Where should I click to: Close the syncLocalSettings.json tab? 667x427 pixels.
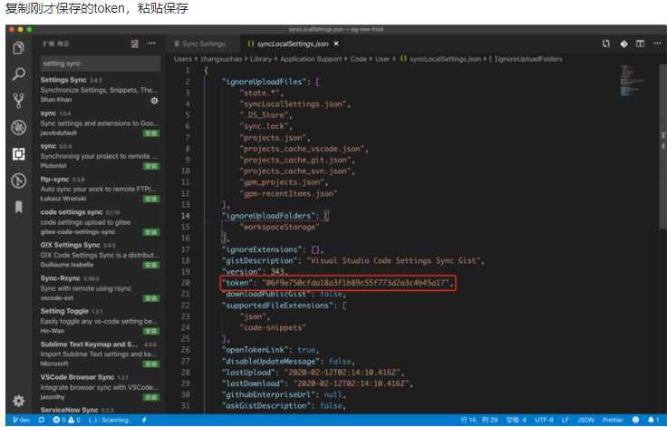pyautogui.click(x=336, y=44)
